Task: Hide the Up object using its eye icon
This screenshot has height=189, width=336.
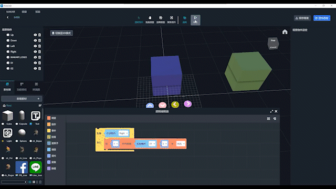Action: click(35, 35)
